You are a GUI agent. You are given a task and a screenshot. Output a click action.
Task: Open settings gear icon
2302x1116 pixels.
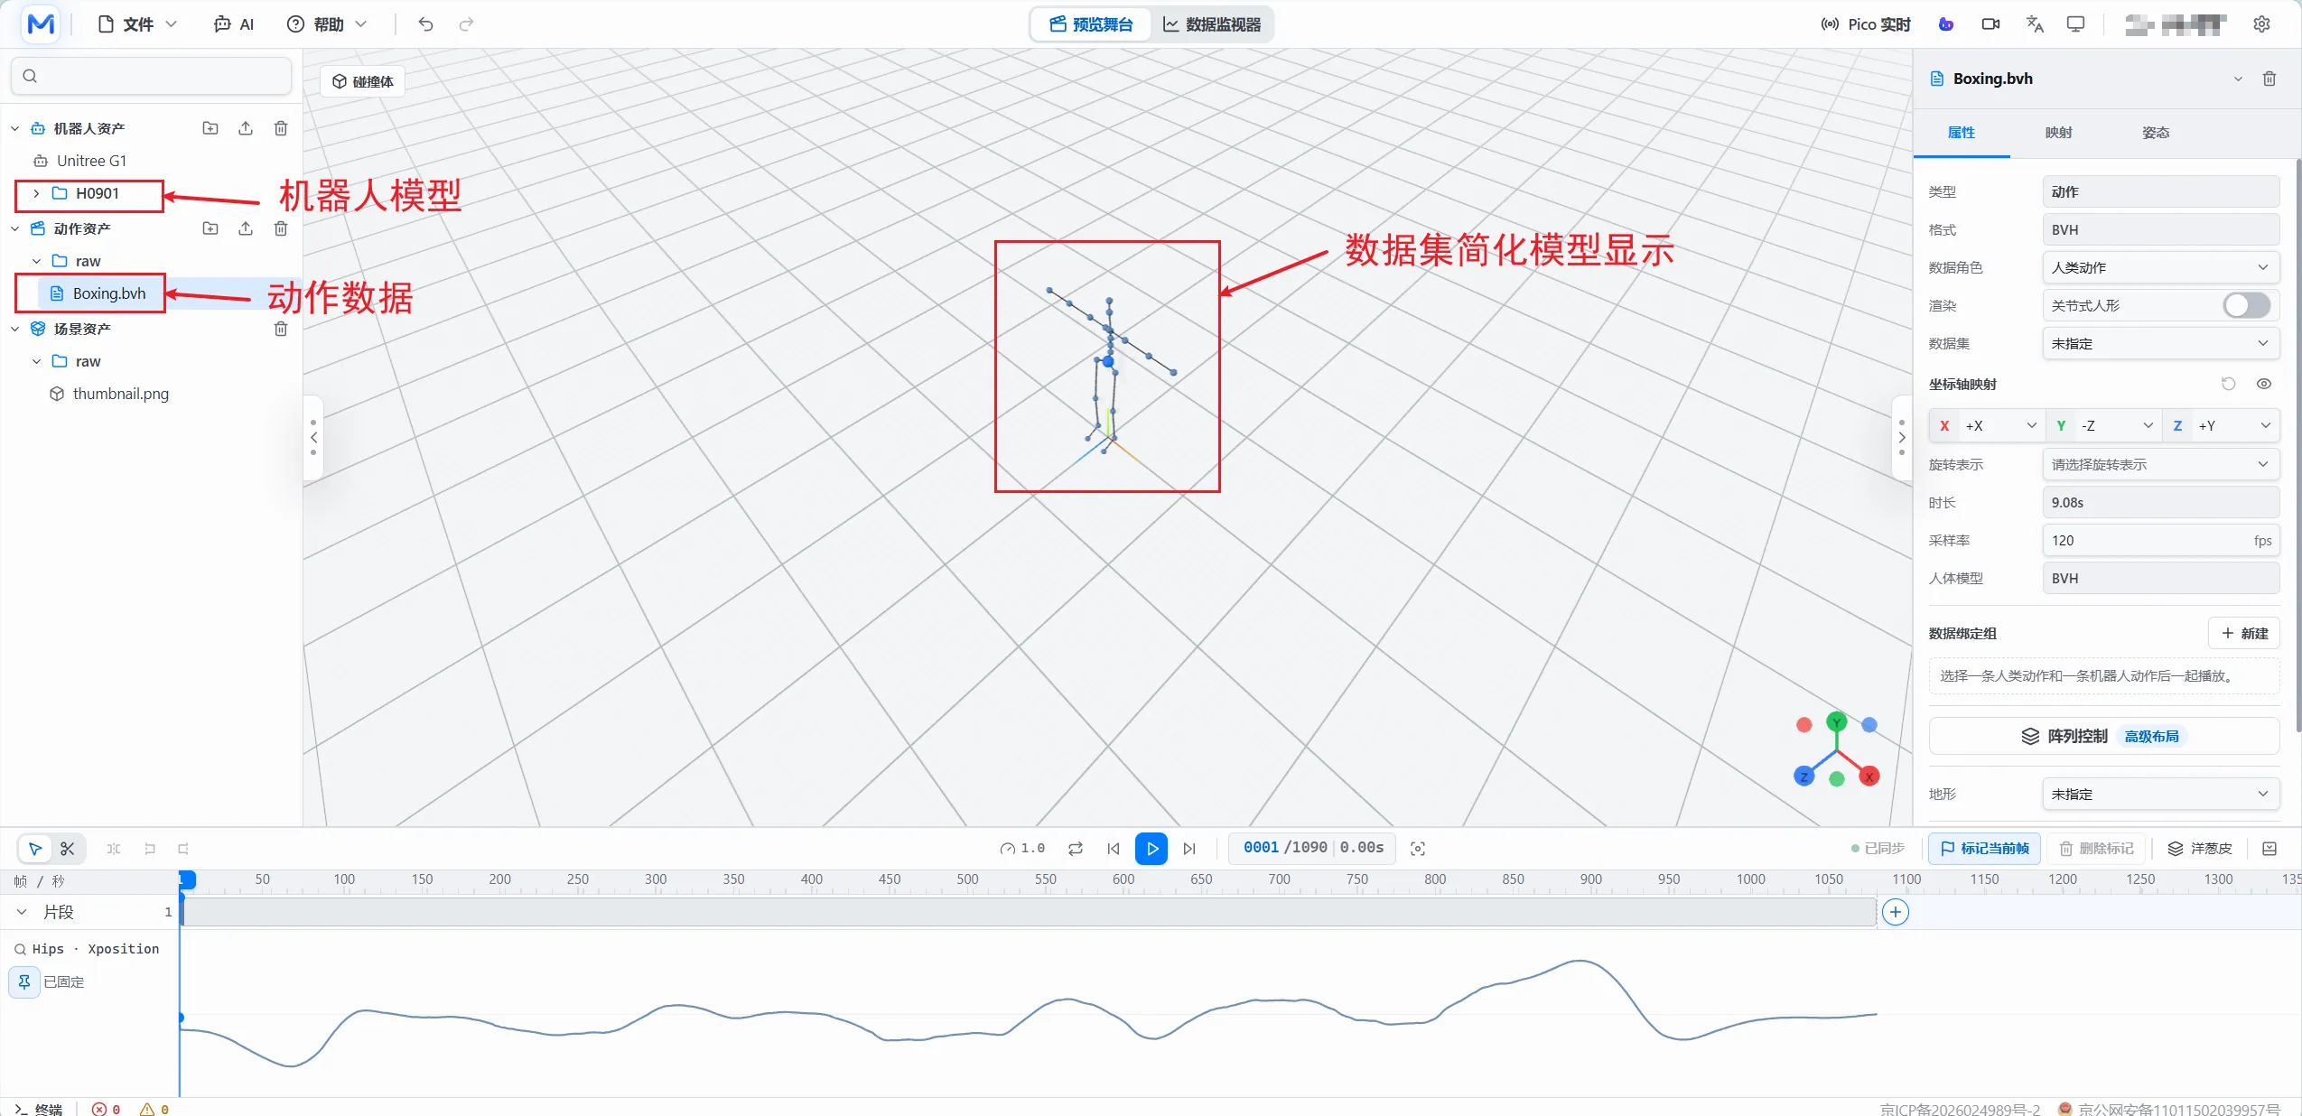[2261, 24]
